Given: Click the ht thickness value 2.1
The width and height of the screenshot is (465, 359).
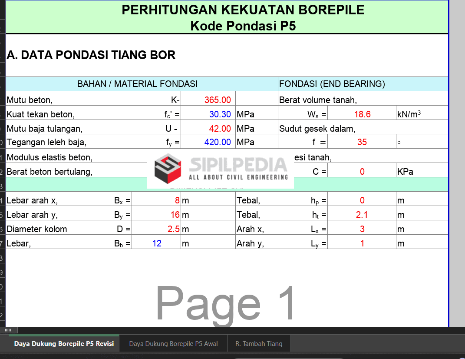Looking at the screenshot, I should point(362,215).
